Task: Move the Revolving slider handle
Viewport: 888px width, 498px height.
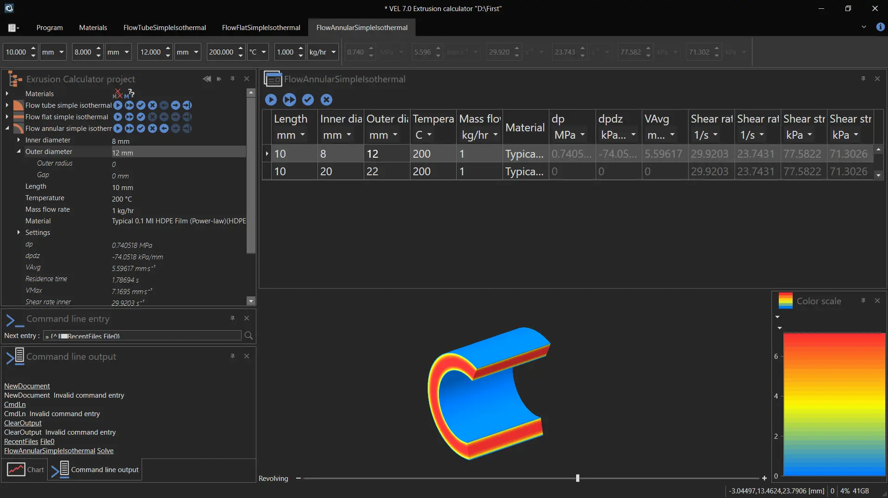Action: coord(578,478)
